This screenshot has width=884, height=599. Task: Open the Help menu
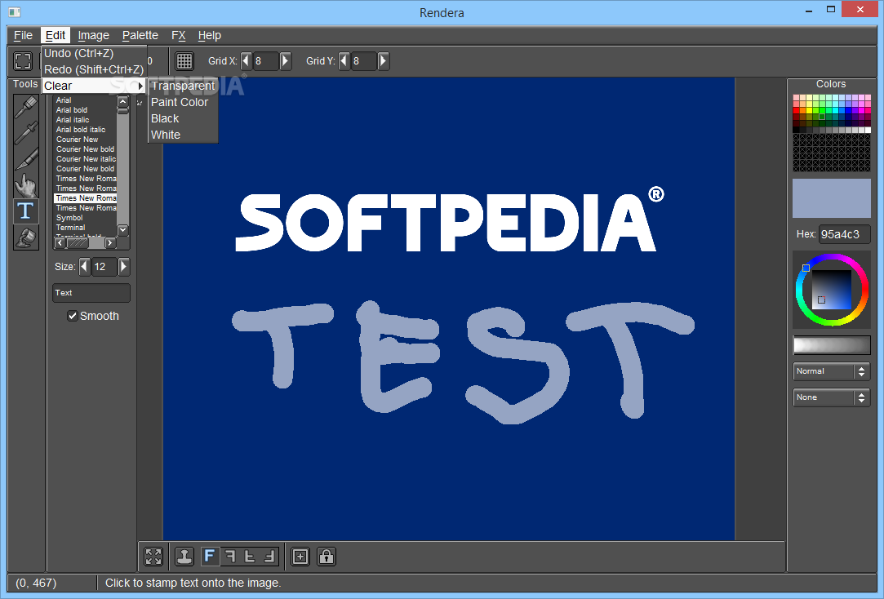209,36
